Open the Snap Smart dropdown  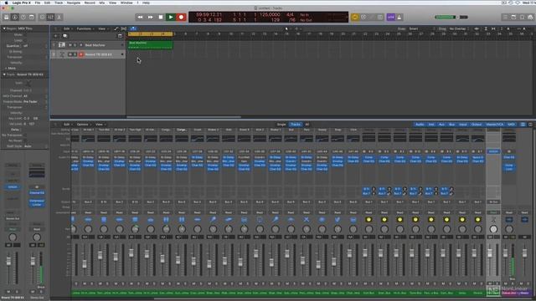click(421, 28)
